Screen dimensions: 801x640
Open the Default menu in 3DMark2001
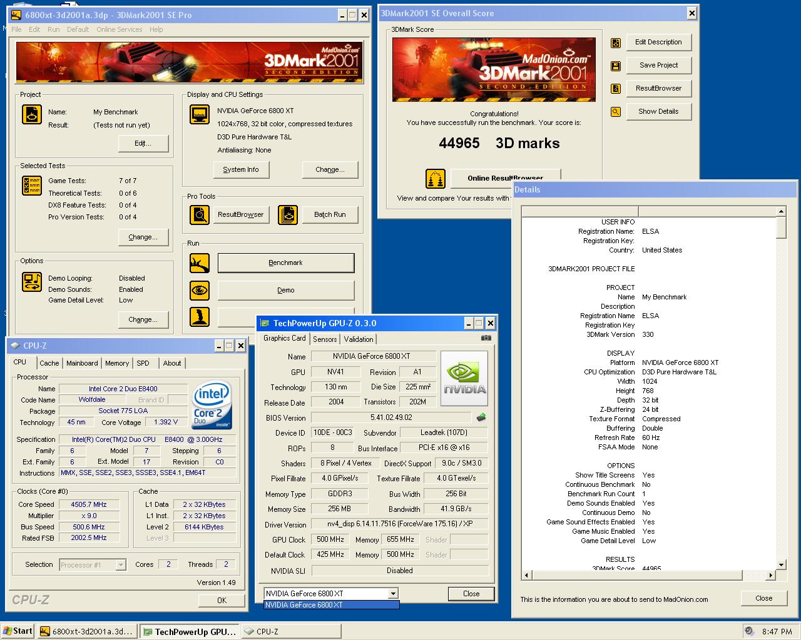click(78, 29)
